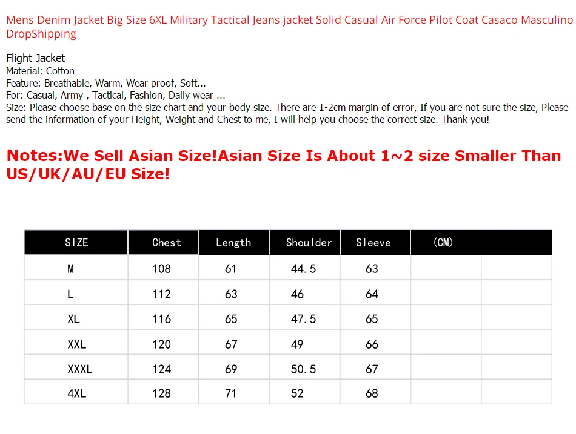Image resolution: width=576 pixels, height=434 pixels.
Task: Click shoulder value 47.5 in XL row
Action: 303,319
